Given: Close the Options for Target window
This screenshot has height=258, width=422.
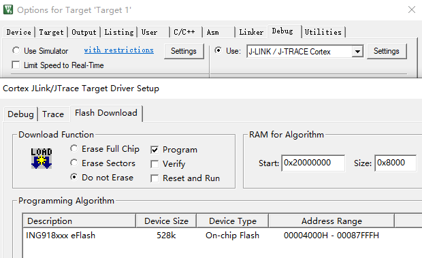Looking at the screenshot, I should [x=412, y=10].
